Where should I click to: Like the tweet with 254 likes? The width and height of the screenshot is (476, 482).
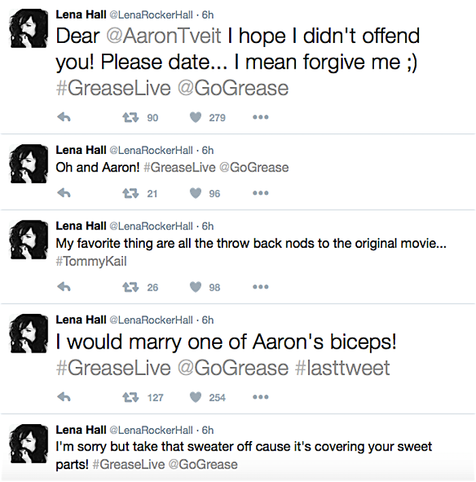click(x=196, y=398)
